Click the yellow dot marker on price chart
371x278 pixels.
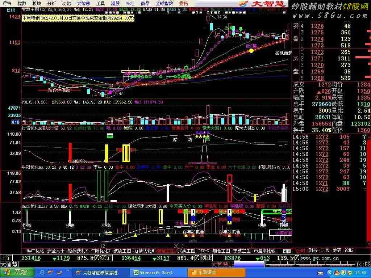coord(251,50)
